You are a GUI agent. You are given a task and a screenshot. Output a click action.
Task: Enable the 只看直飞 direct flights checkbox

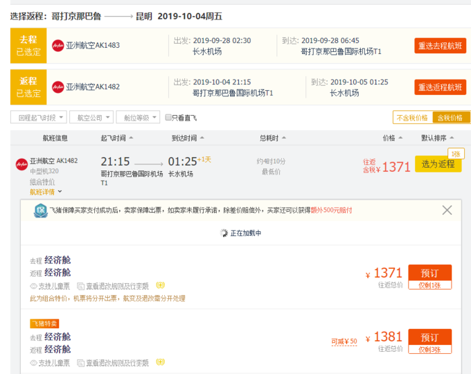[169, 118]
